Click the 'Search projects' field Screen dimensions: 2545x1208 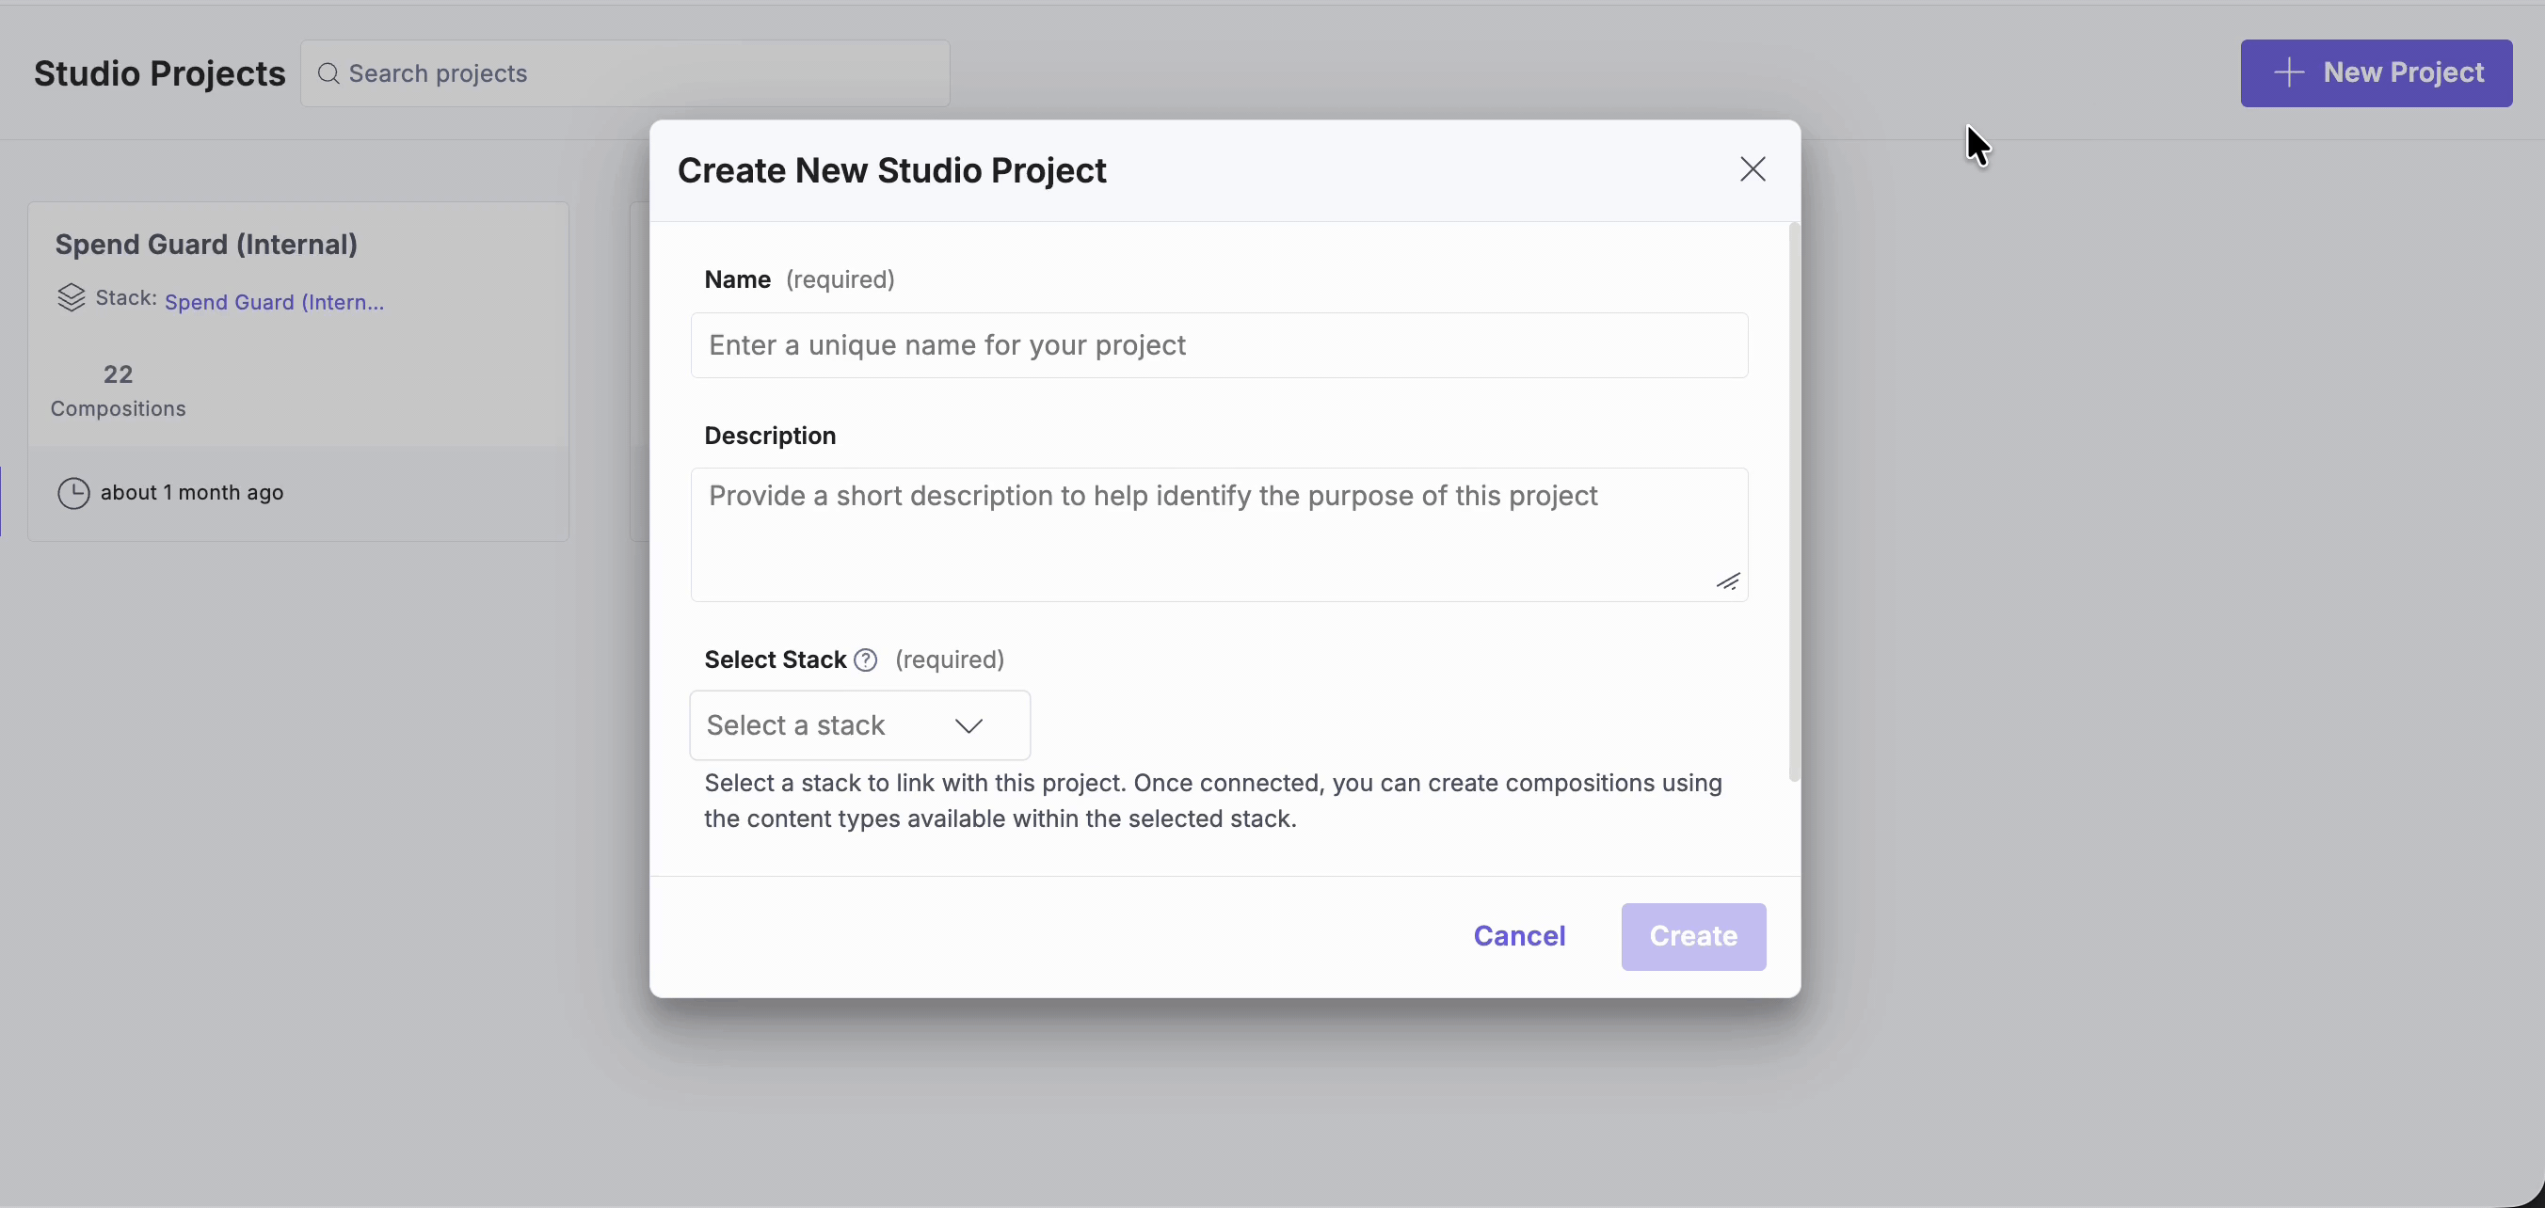click(625, 73)
